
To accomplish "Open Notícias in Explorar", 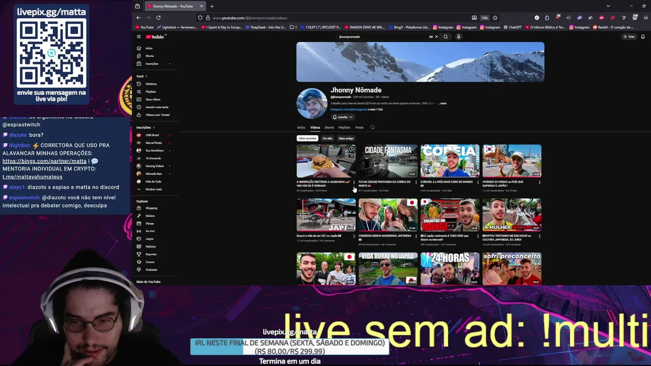I will click(x=151, y=247).
